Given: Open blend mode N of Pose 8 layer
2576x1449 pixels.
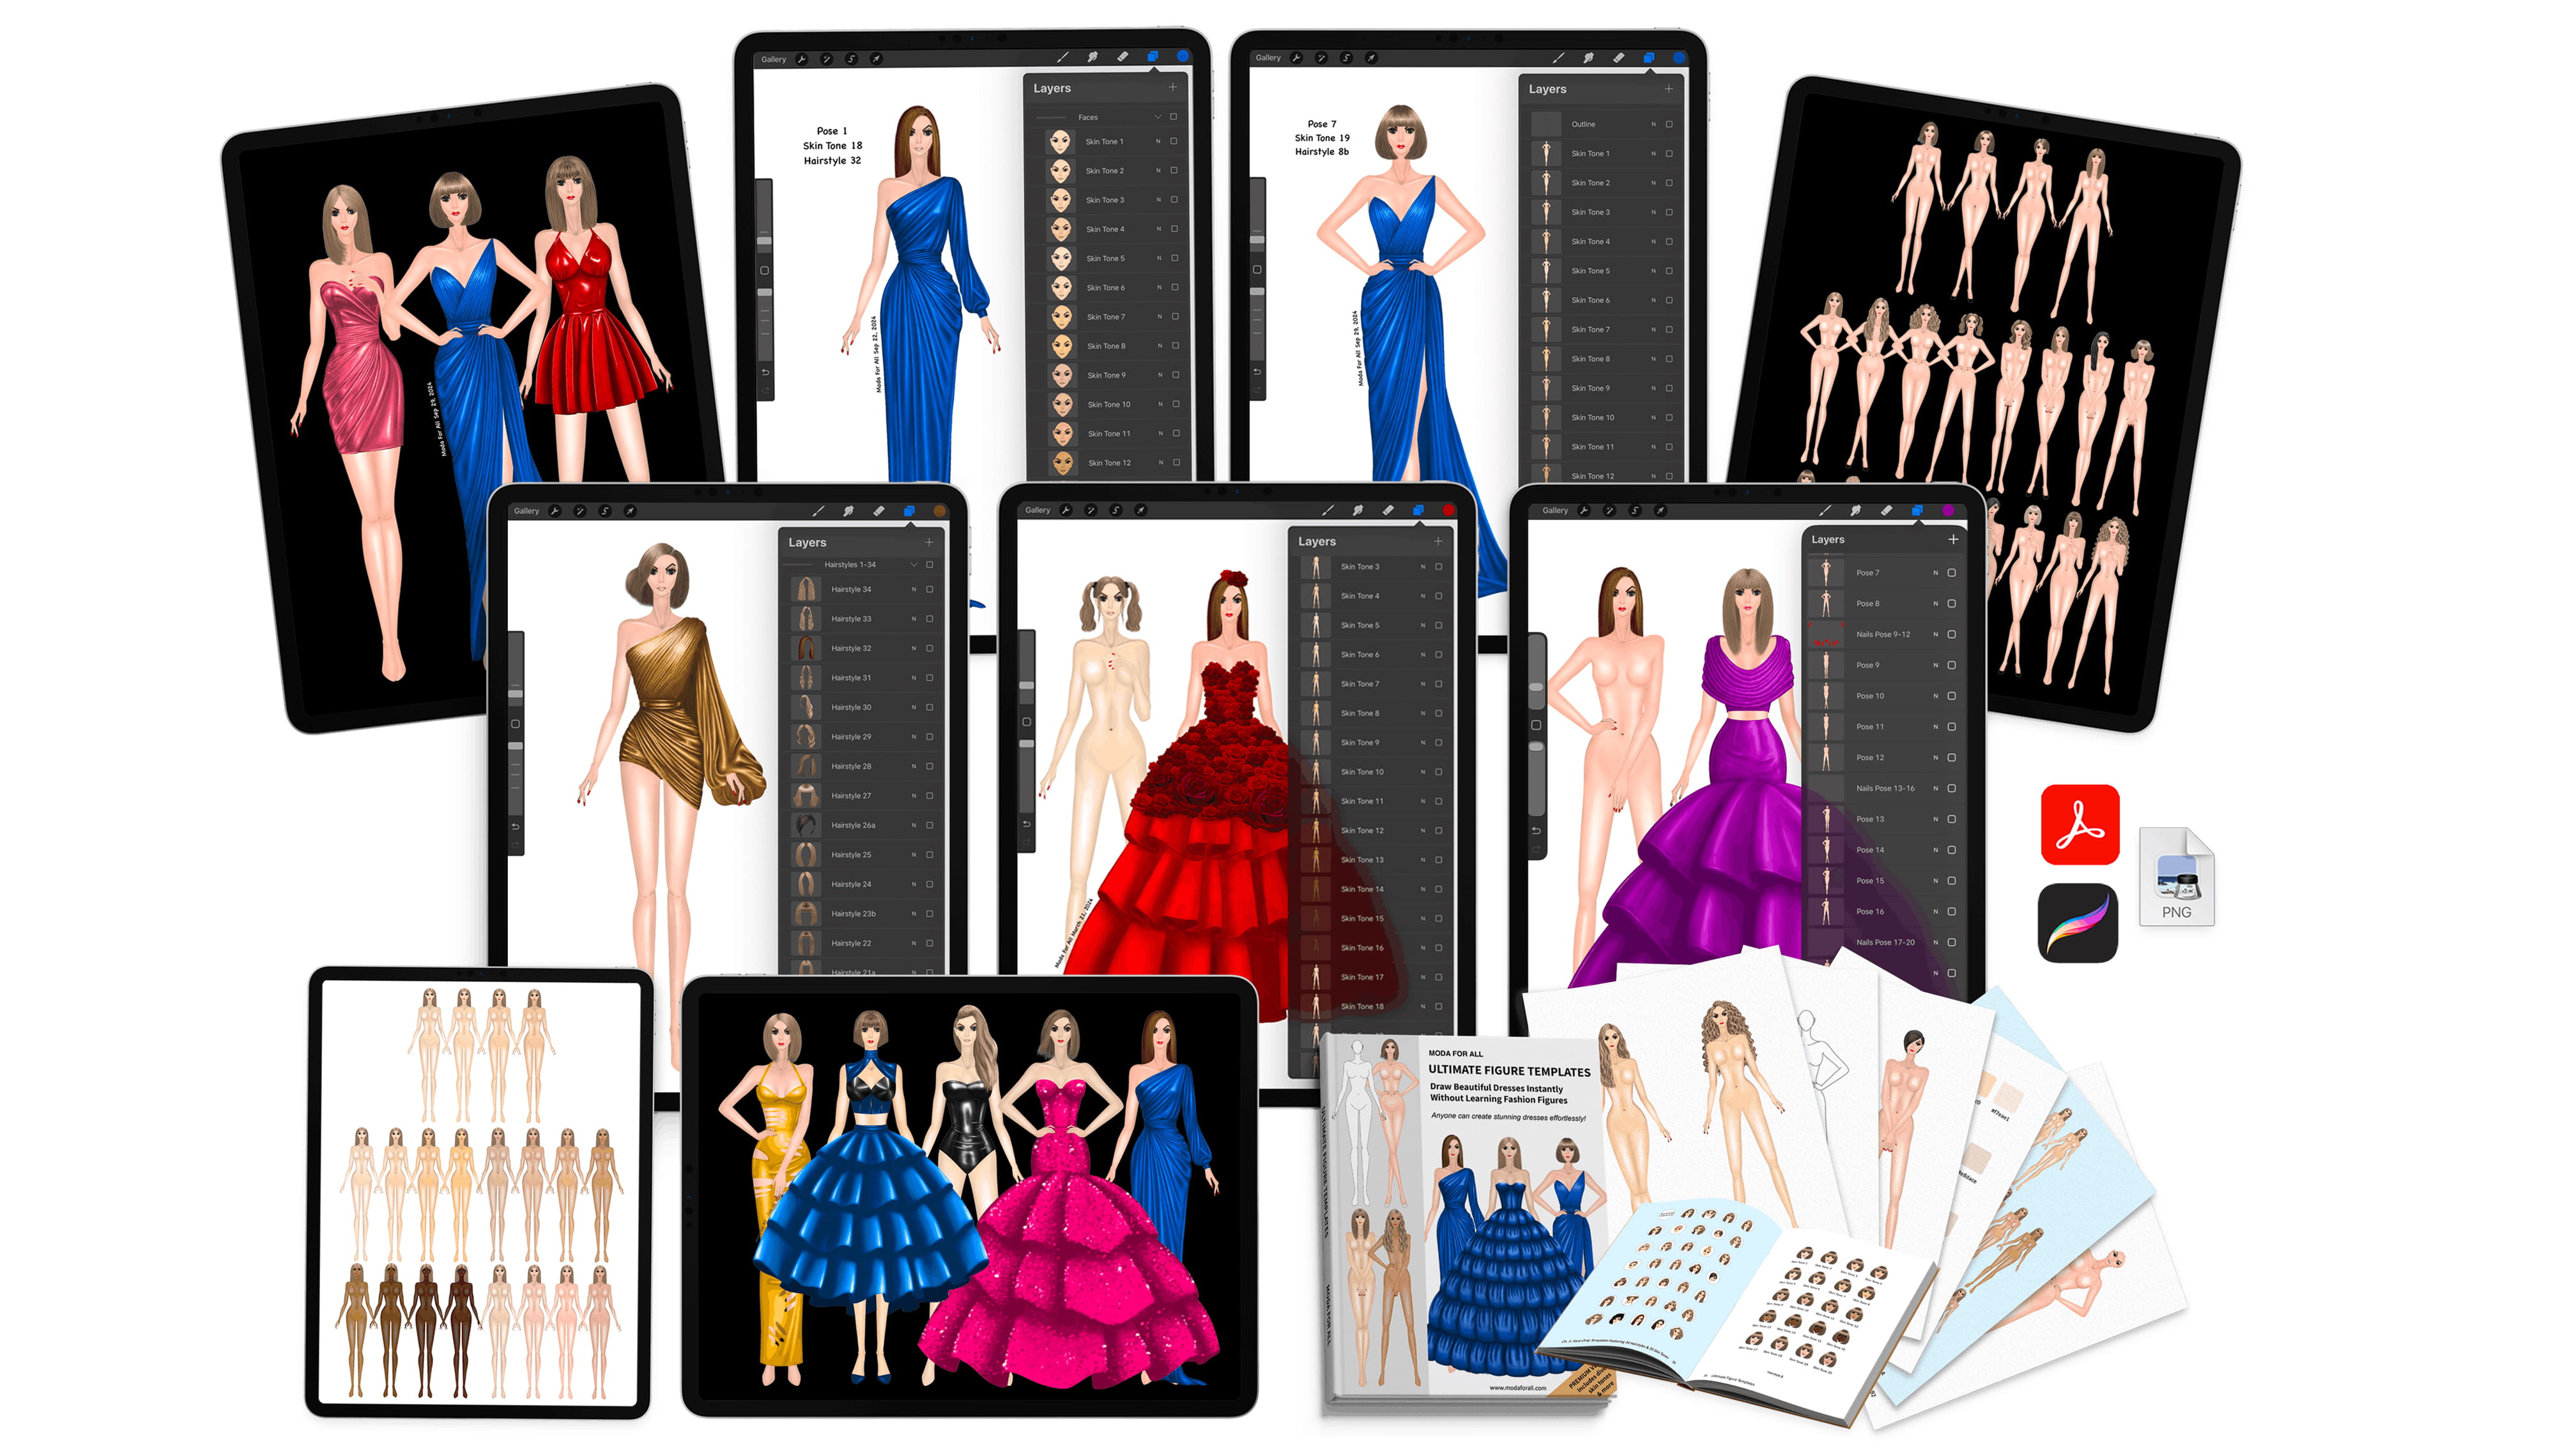Looking at the screenshot, I should tap(1936, 604).
